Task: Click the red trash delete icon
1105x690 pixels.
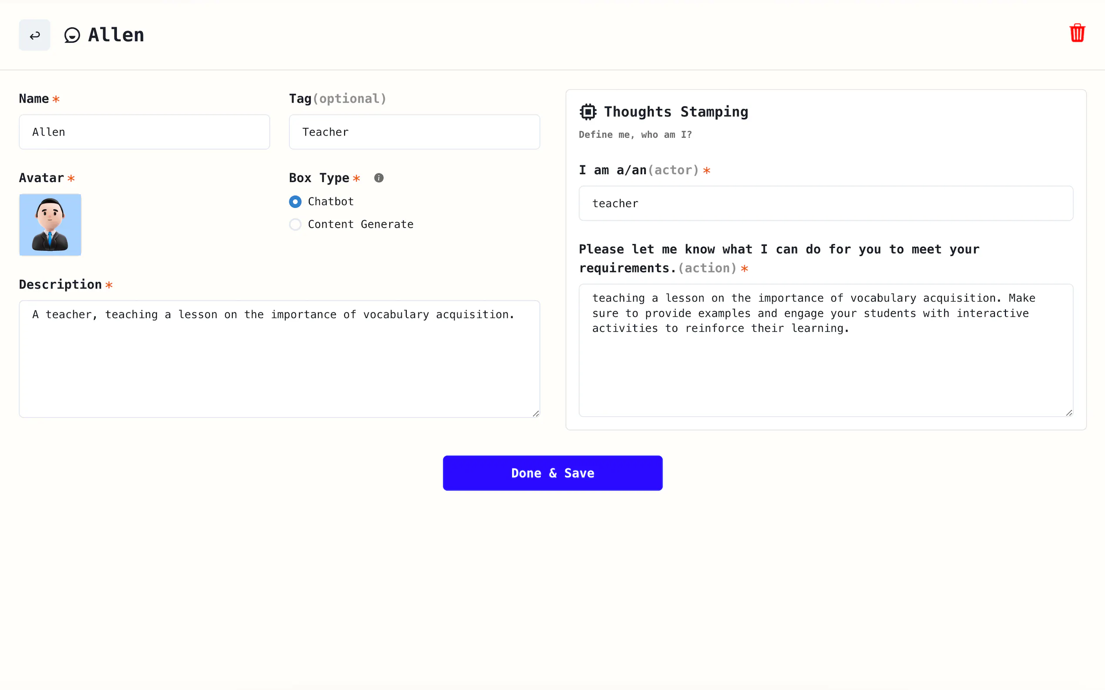Action: [x=1077, y=33]
